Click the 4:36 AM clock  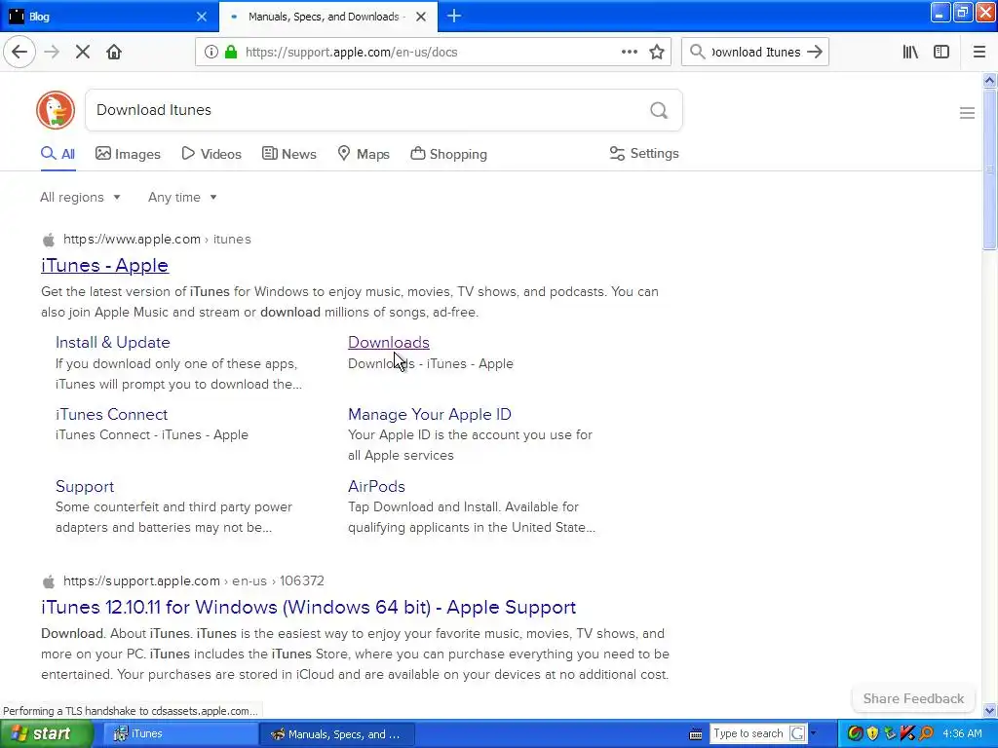[x=962, y=733]
